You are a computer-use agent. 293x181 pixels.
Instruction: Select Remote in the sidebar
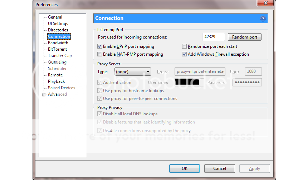tap(55, 75)
